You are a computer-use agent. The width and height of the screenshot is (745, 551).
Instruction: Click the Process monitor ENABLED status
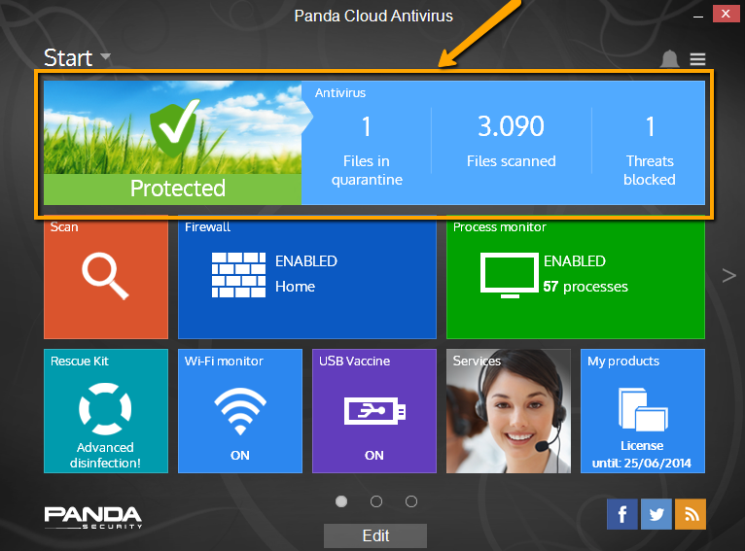pyautogui.click(x=575, y=261)
